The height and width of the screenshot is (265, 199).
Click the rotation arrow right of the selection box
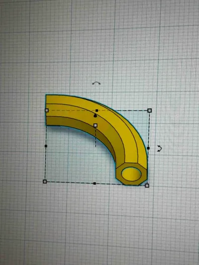point(159,148)
